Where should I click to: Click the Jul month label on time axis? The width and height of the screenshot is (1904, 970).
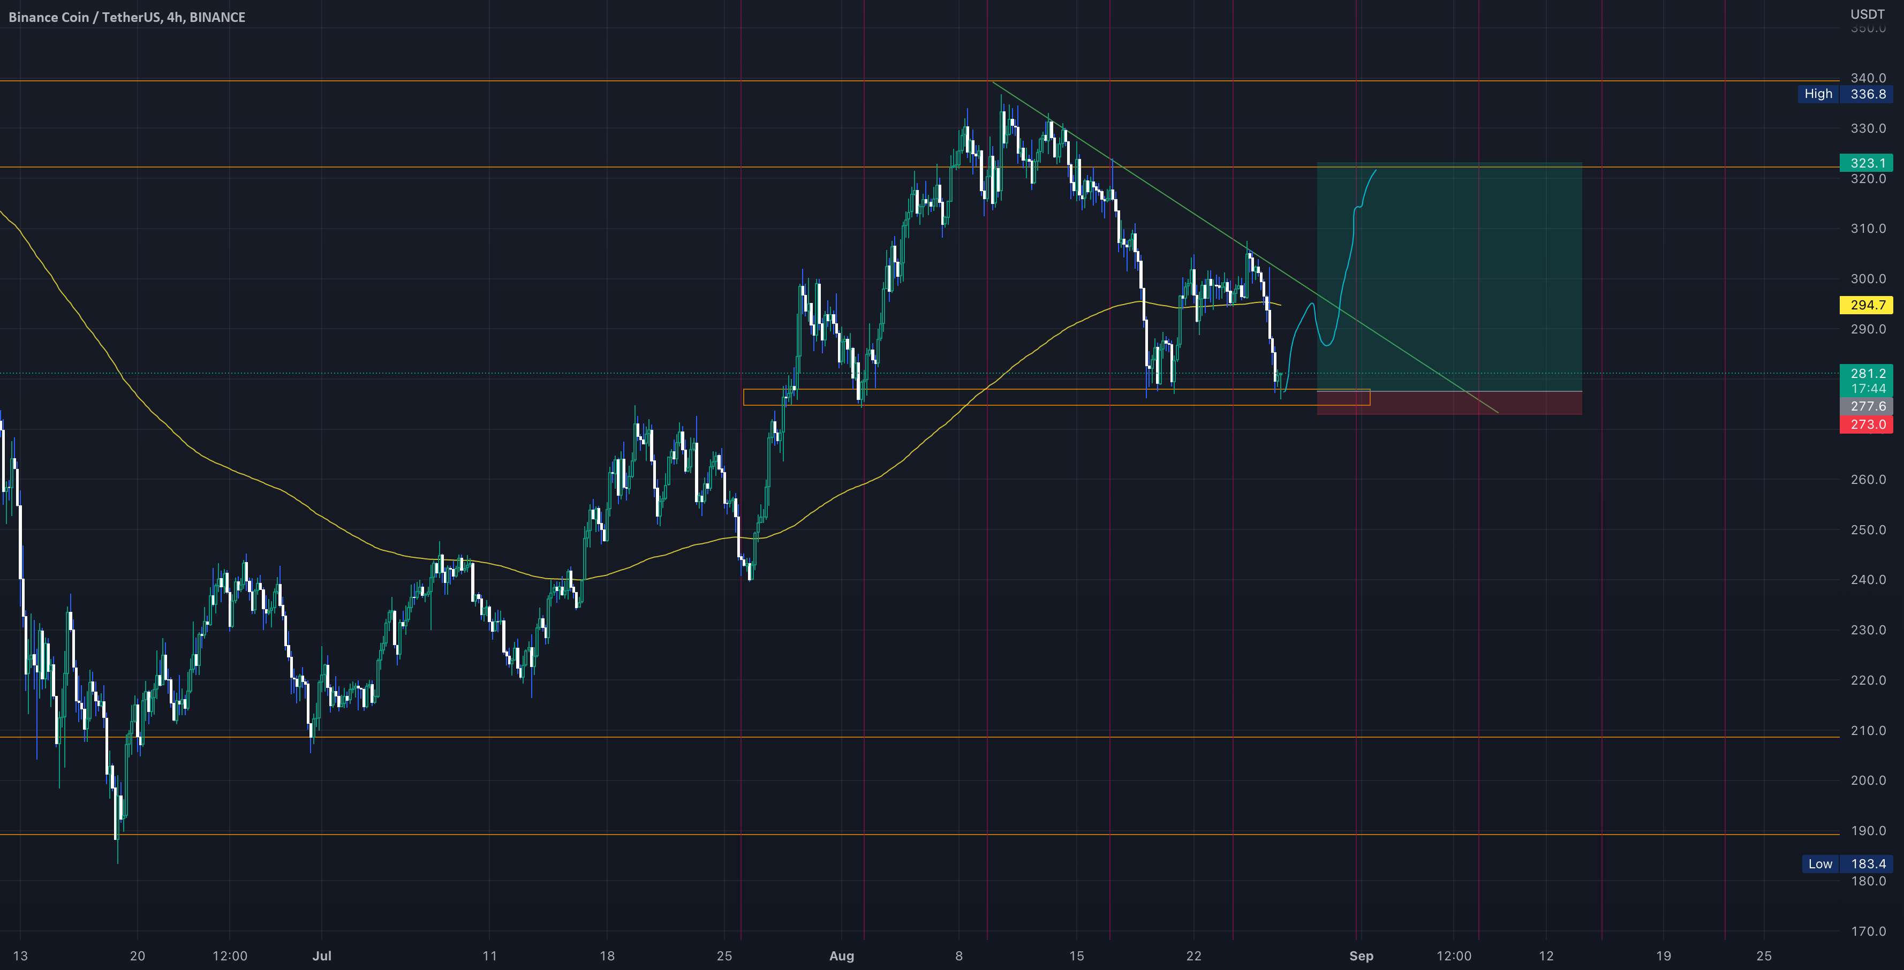(x=321, y=956)
